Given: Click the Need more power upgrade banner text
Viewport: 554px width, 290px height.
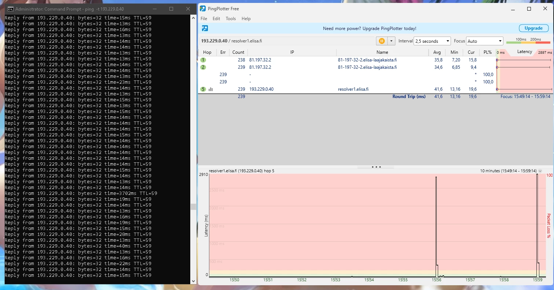Looking at the screenshot, I should (x=370, y=28).
